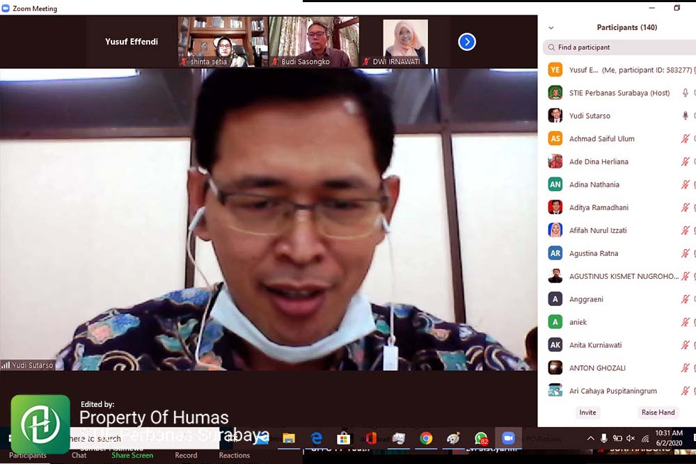The width and height of the screenshot is (696, 464).
Task: Click the Find a participant search field
Action: [619, 47]
